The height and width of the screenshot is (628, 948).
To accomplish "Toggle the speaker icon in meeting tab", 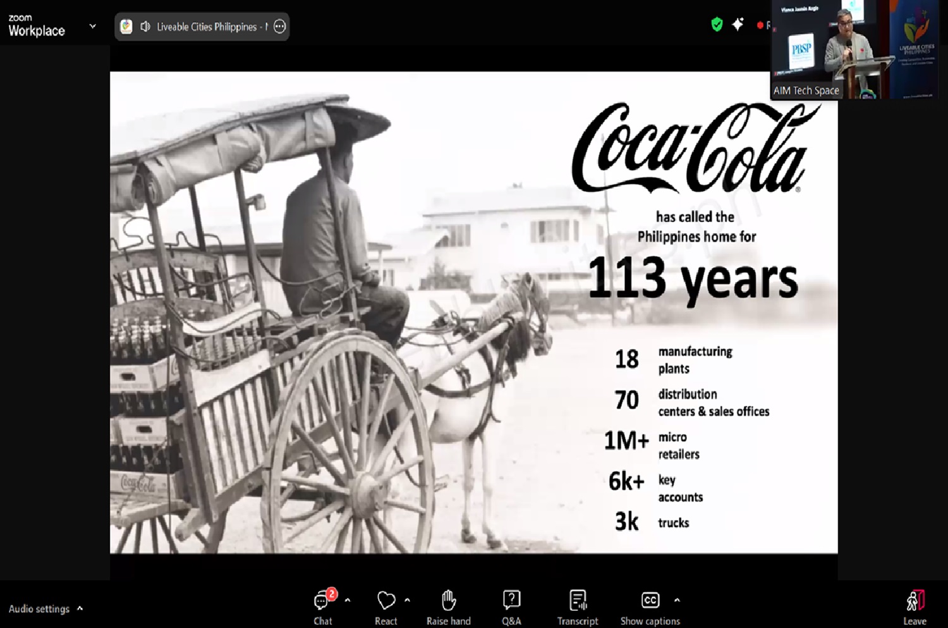I will coord(145,27).
